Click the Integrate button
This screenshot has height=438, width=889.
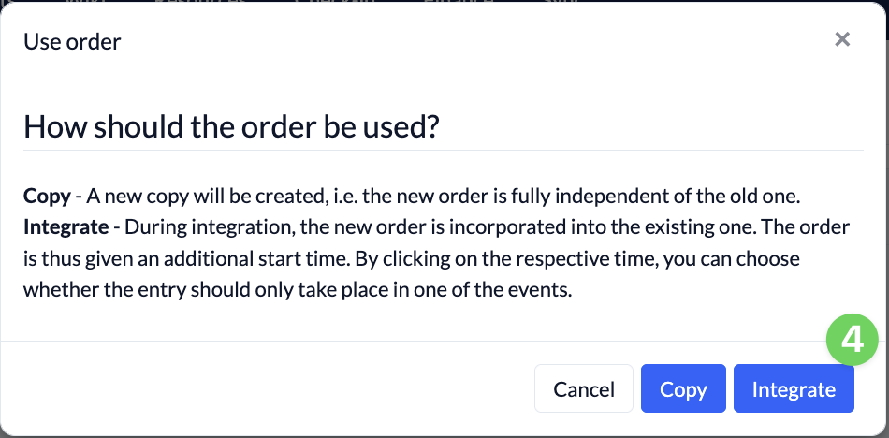pyautogui.click(x=794, y=388)
